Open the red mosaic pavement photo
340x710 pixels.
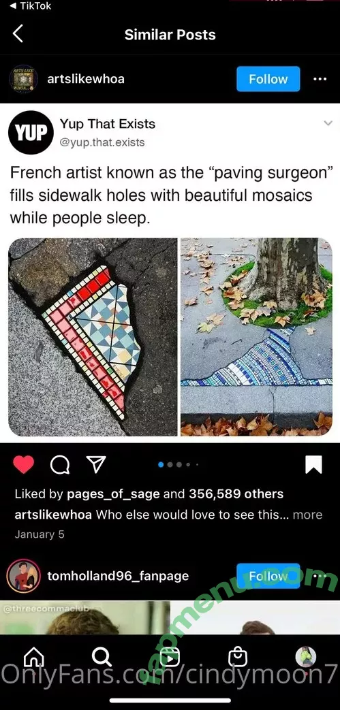93,337
